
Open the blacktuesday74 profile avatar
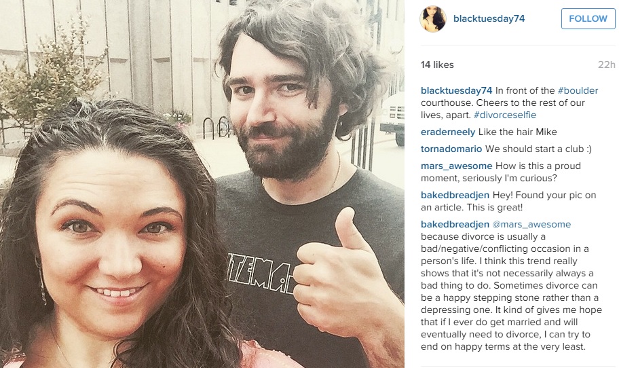pyautogui.click(x=433, y=18)
